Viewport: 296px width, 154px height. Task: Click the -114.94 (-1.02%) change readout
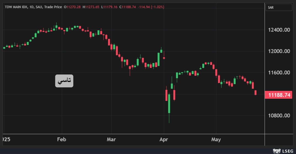point(151,7)
